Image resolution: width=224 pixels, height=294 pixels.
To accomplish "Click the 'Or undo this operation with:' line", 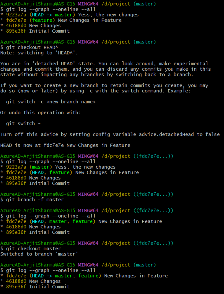I will pyautogui.click(x=40, y=113).
